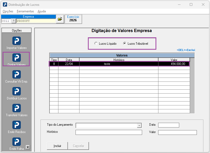
Task: Select the 'teste' row Histórico cell
Action: coord(119,64)
